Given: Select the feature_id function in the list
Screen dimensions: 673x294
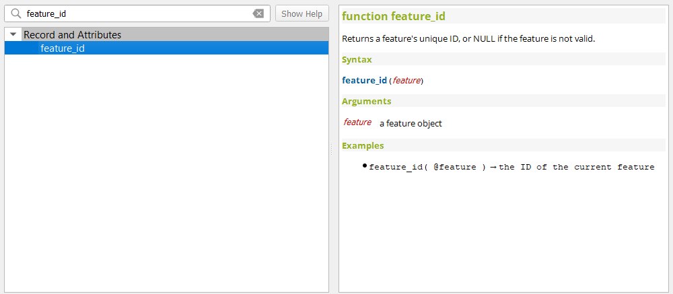Looking at the screenshot, I should [x=63, y=48].
